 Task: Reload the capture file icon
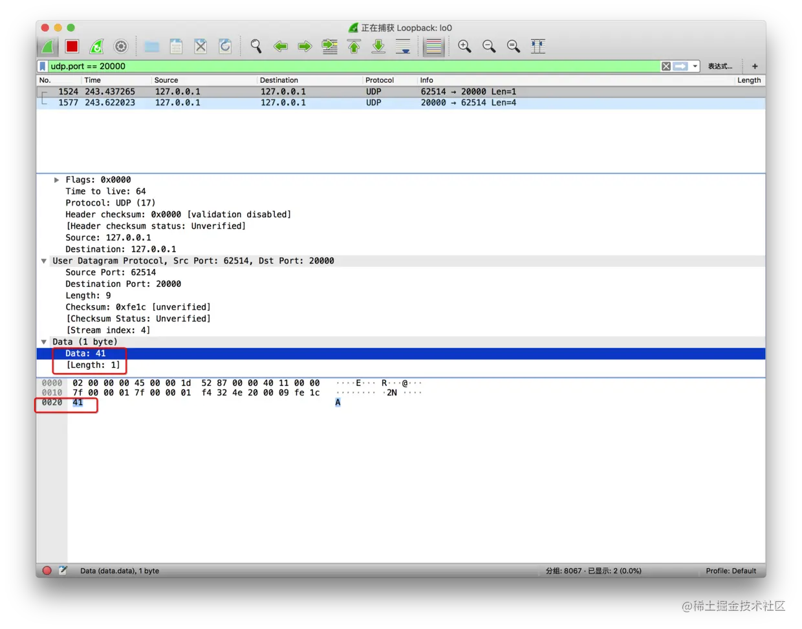tap(225, 47)
